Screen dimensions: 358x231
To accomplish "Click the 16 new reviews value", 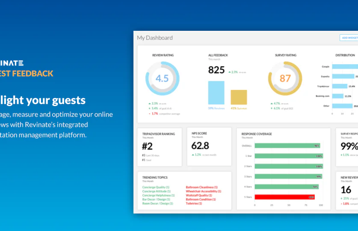I will coord(346,190).
